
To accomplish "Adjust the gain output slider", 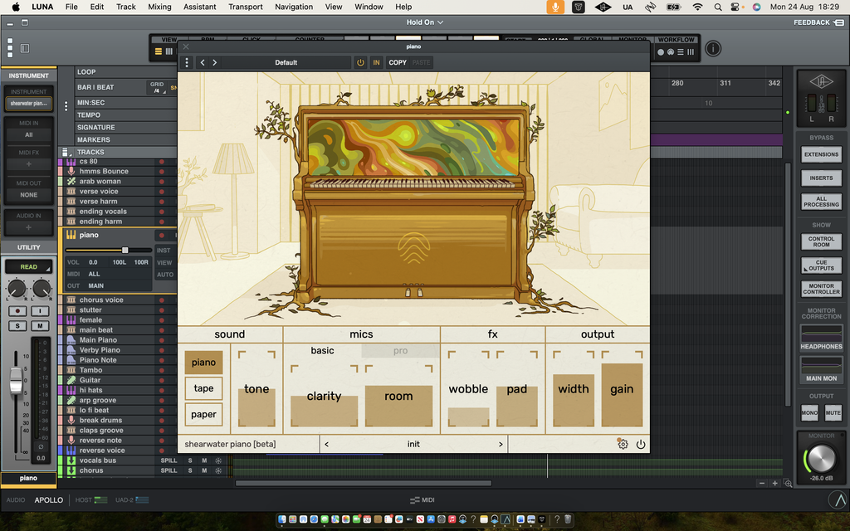I will click(x=622, y=389).
